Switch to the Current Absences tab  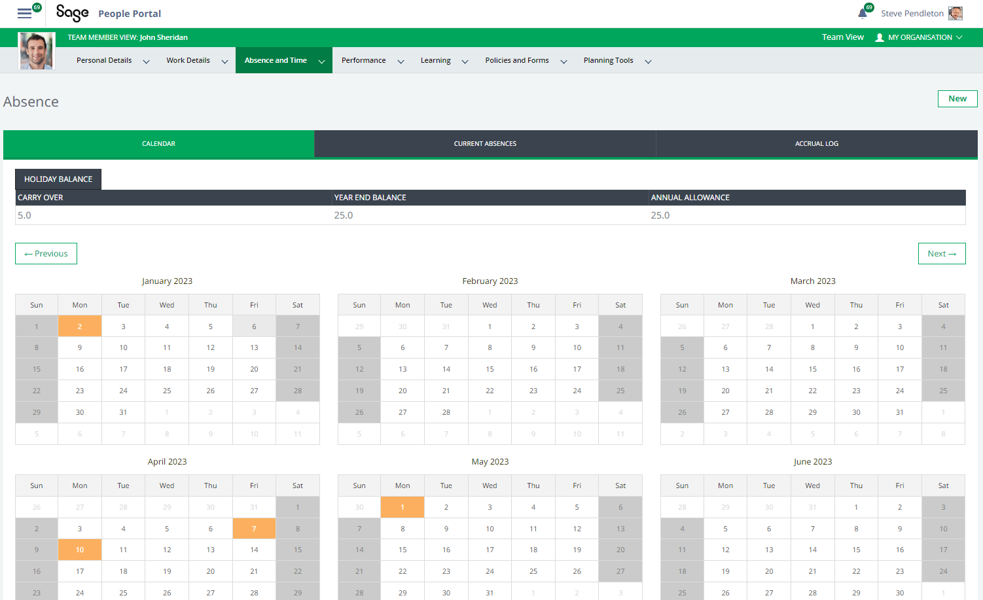(x=485, y=144)
